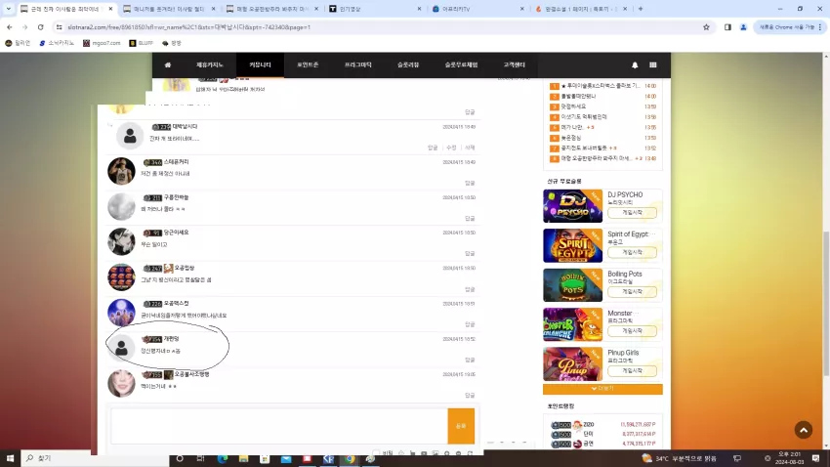Open the 포인트존 menu

click(x=308, y=65)
